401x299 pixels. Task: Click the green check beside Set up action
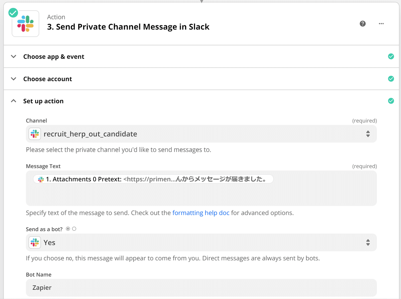click(391, 101)
